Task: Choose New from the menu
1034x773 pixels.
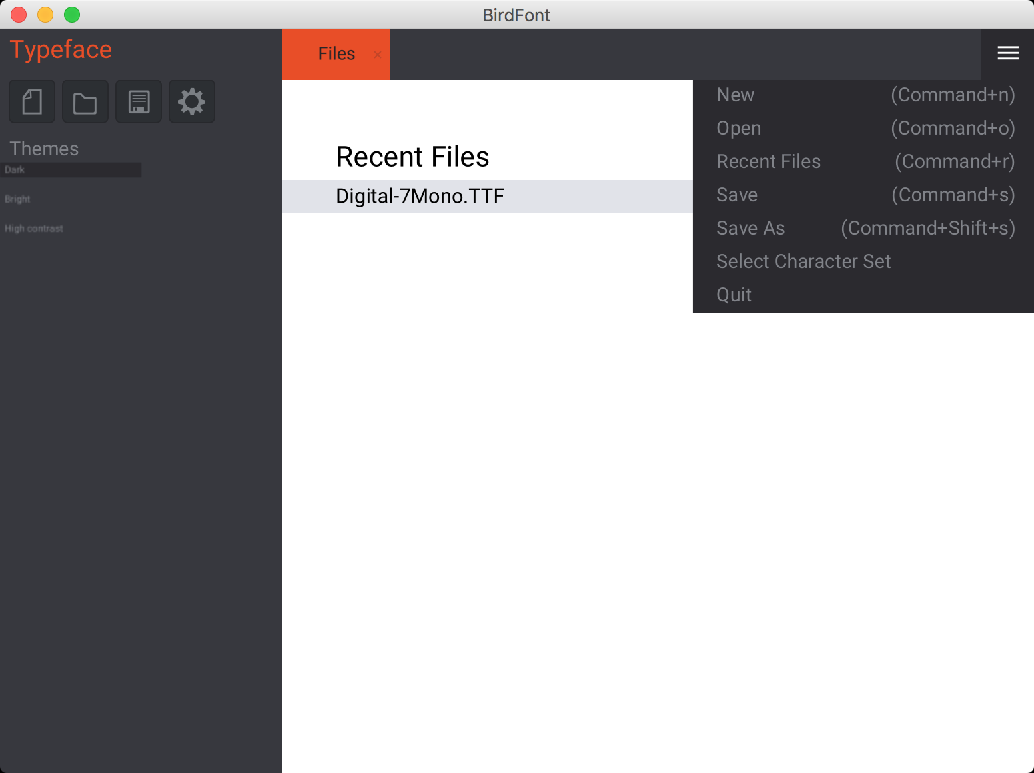Action: click(x=863, y=95)
